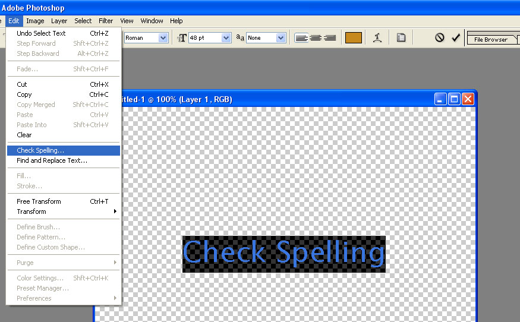The image size is (520, 322).
Task: Click the center text alignment icon
Action: [x=316, y=38]
